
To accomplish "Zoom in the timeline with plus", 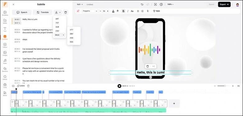I will (233, 86).
